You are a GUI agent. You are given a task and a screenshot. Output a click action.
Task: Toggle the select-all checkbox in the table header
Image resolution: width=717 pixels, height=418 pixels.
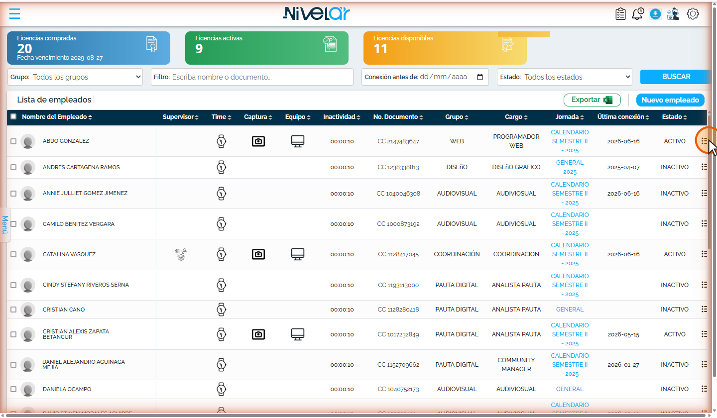pos(13,117)
